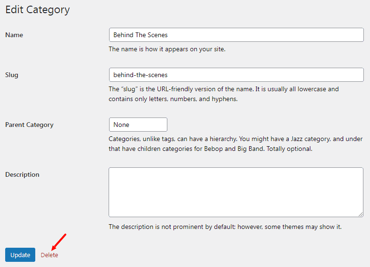Click the Parent Category label

click(x=29, y=125)
